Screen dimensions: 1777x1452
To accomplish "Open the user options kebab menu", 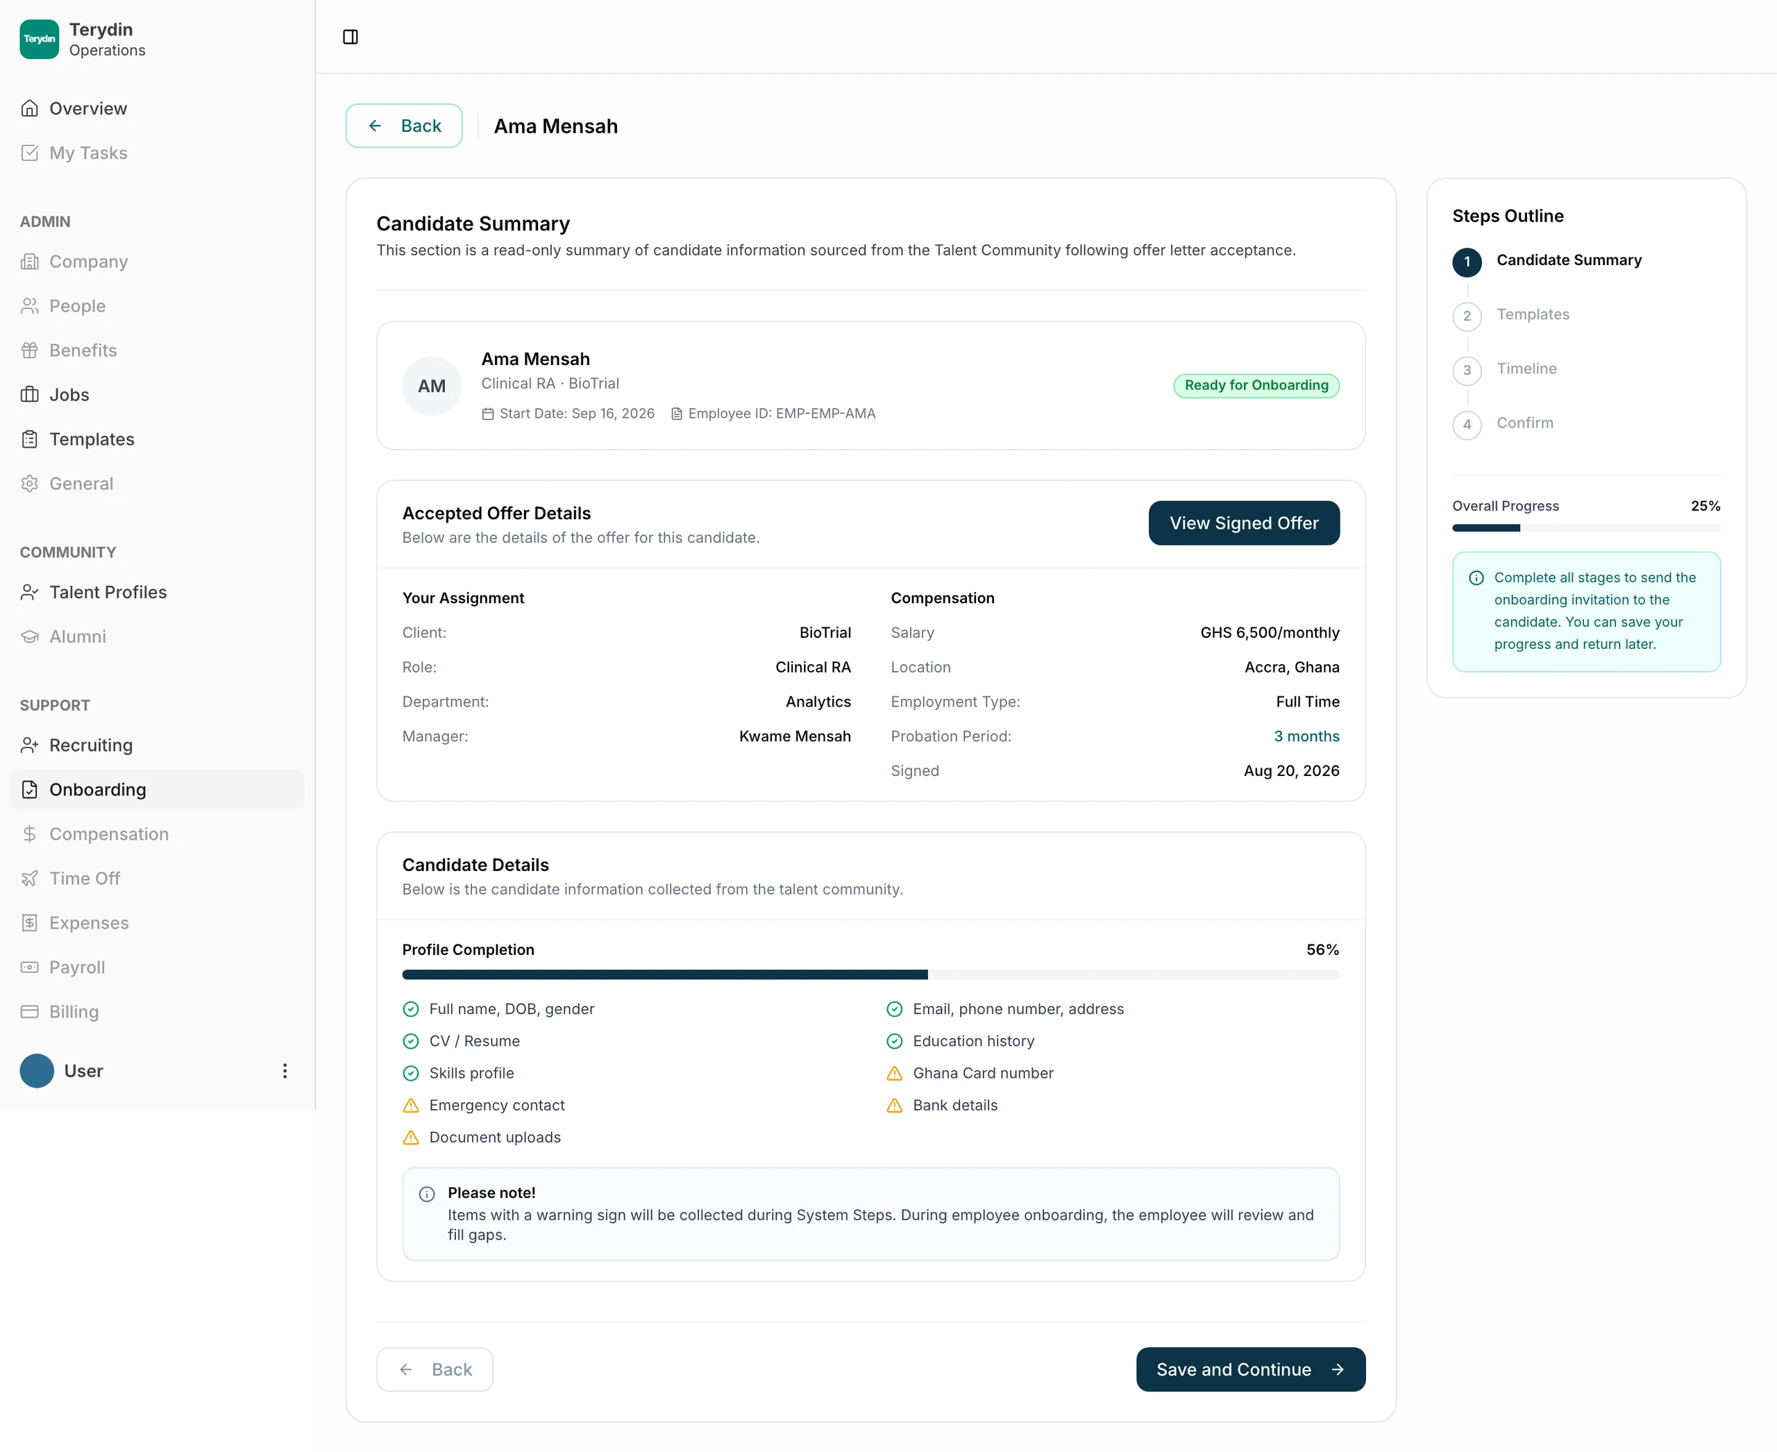I will pos(285,1070).
